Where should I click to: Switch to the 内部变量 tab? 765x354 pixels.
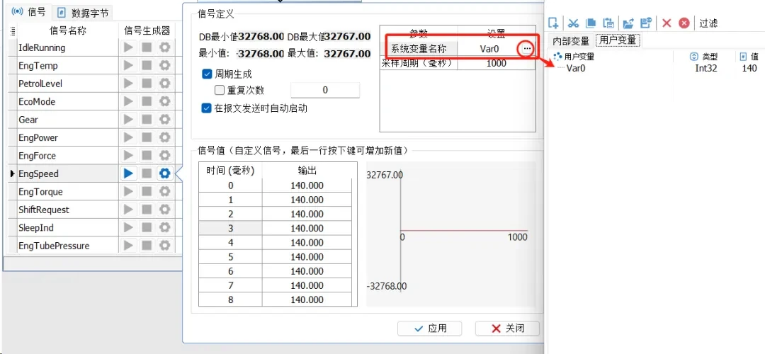coord(570,40)
